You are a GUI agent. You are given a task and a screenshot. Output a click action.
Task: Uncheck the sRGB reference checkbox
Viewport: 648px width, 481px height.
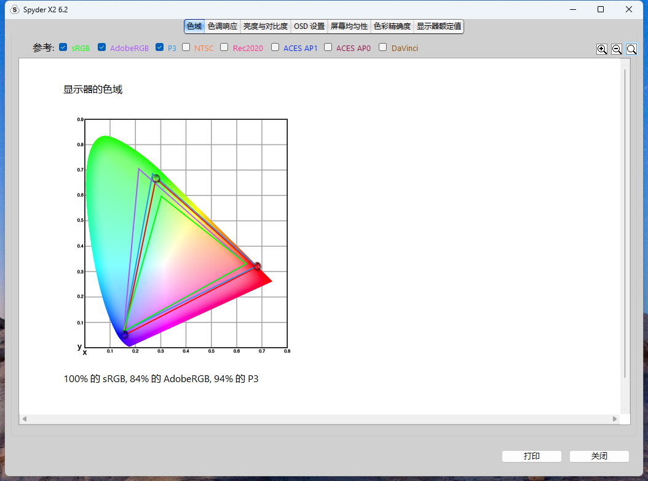(63, 47)
